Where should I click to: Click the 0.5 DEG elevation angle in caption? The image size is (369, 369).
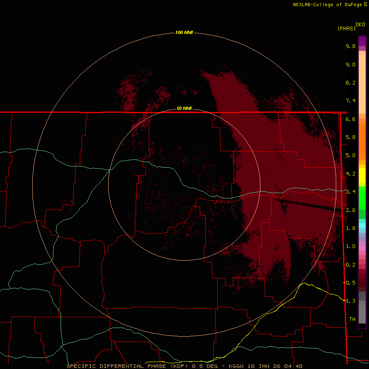click(205, 366)
